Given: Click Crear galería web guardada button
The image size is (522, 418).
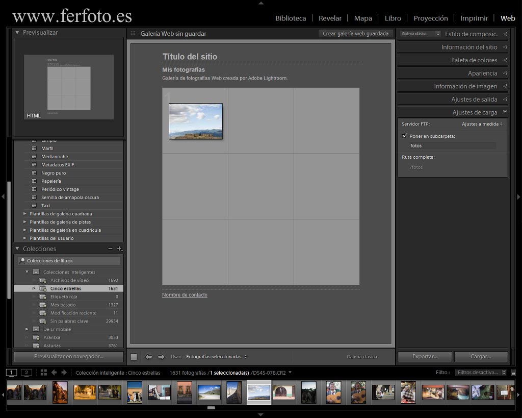Looking at the screenshot, I should (355, 34).
